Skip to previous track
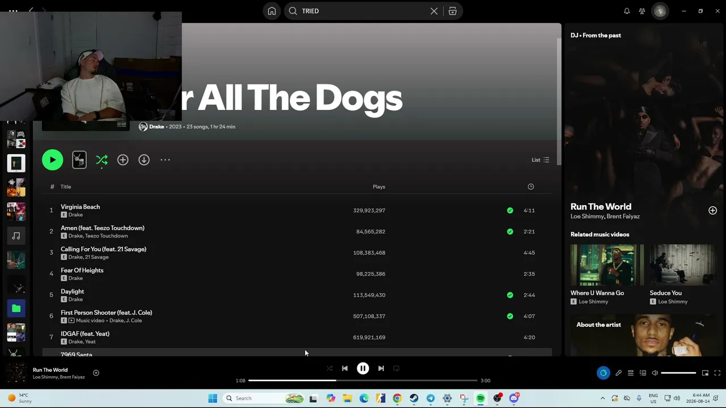The width and height of the screenshot is (726, 408). 345,368
